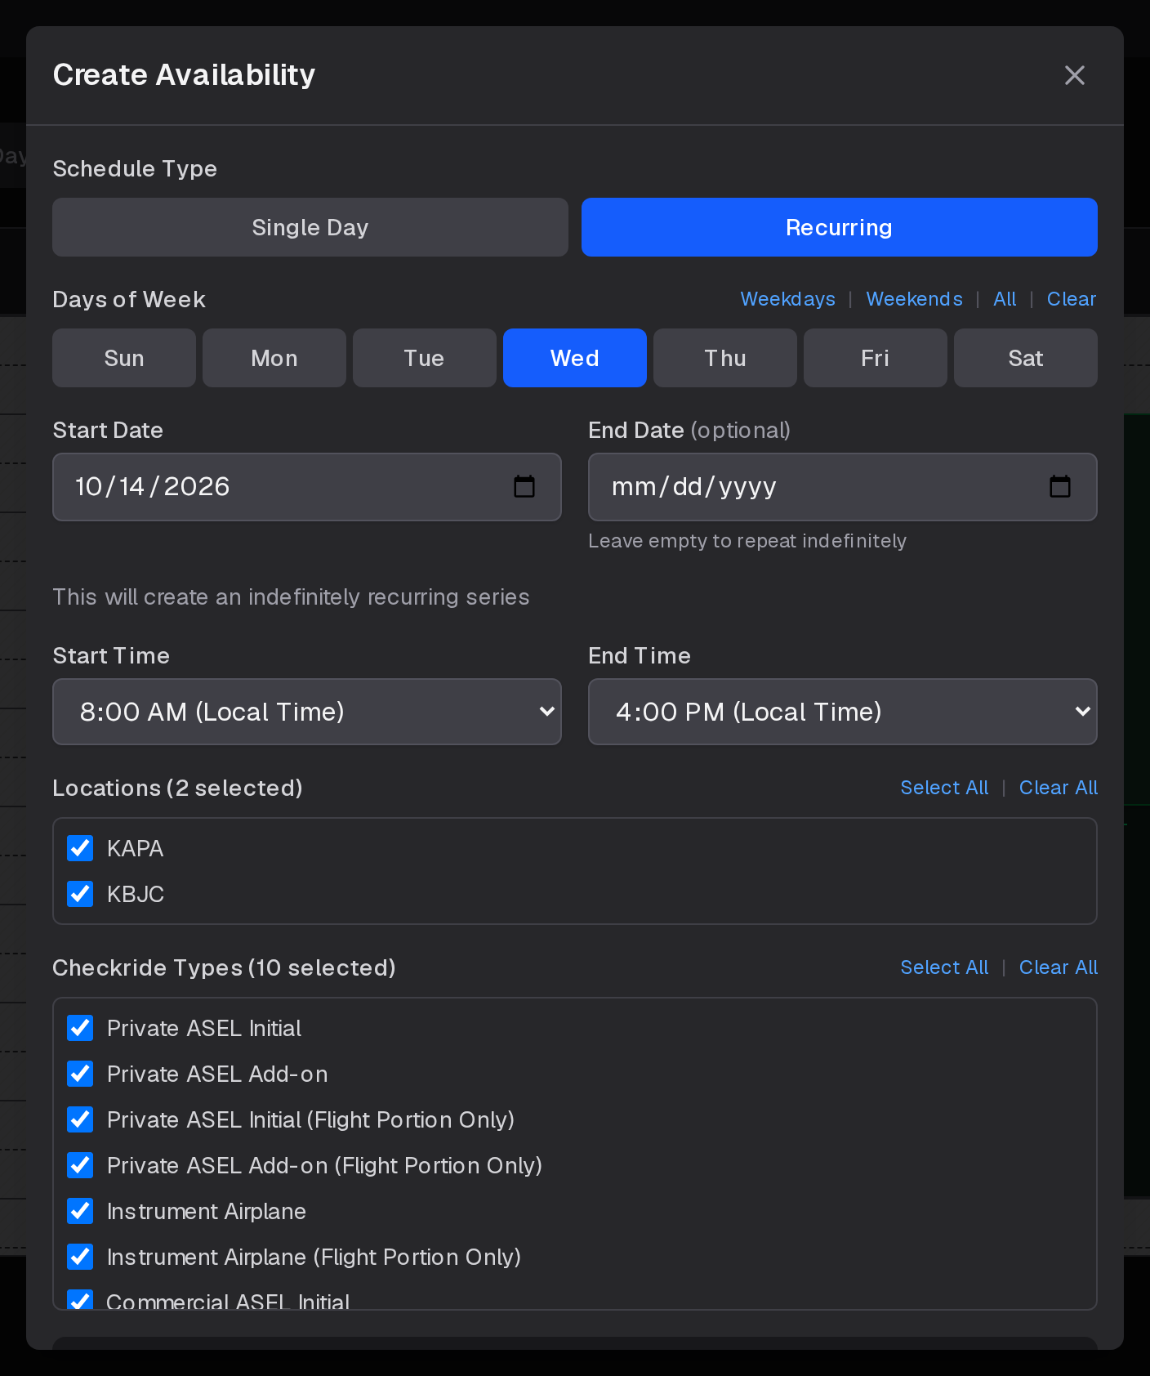Uncheck Private ASEL Add-on checkbox
Viewport: 1150px width, 1376px height.
80,1074
